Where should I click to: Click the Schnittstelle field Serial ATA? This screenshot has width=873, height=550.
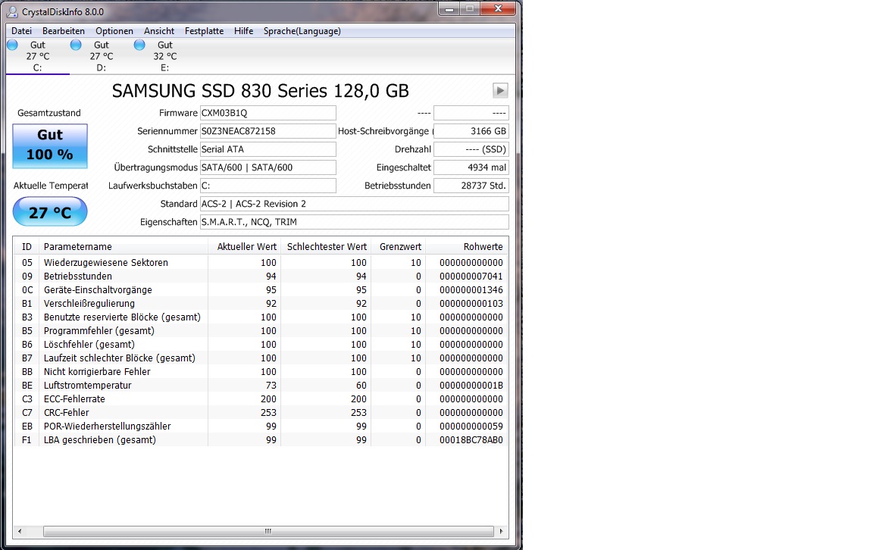[x=268, y=149]
